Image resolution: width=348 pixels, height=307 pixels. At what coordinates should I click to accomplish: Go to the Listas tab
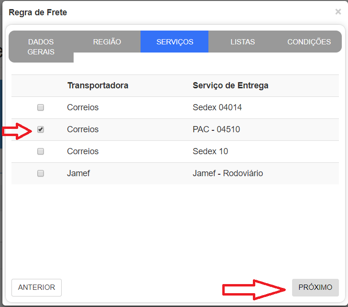(242, 42)
